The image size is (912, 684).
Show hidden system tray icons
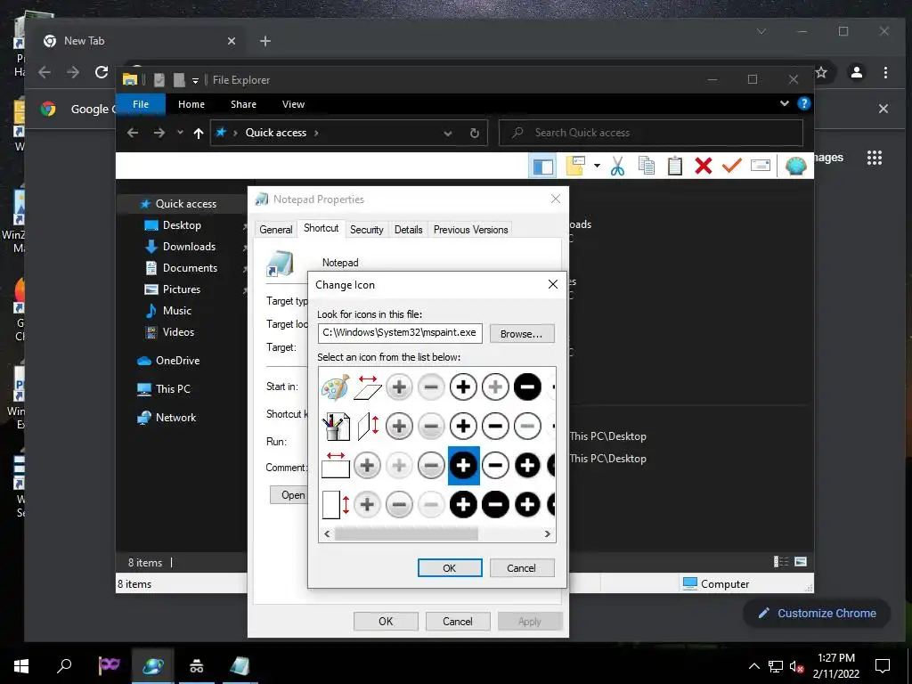point(753,666)
